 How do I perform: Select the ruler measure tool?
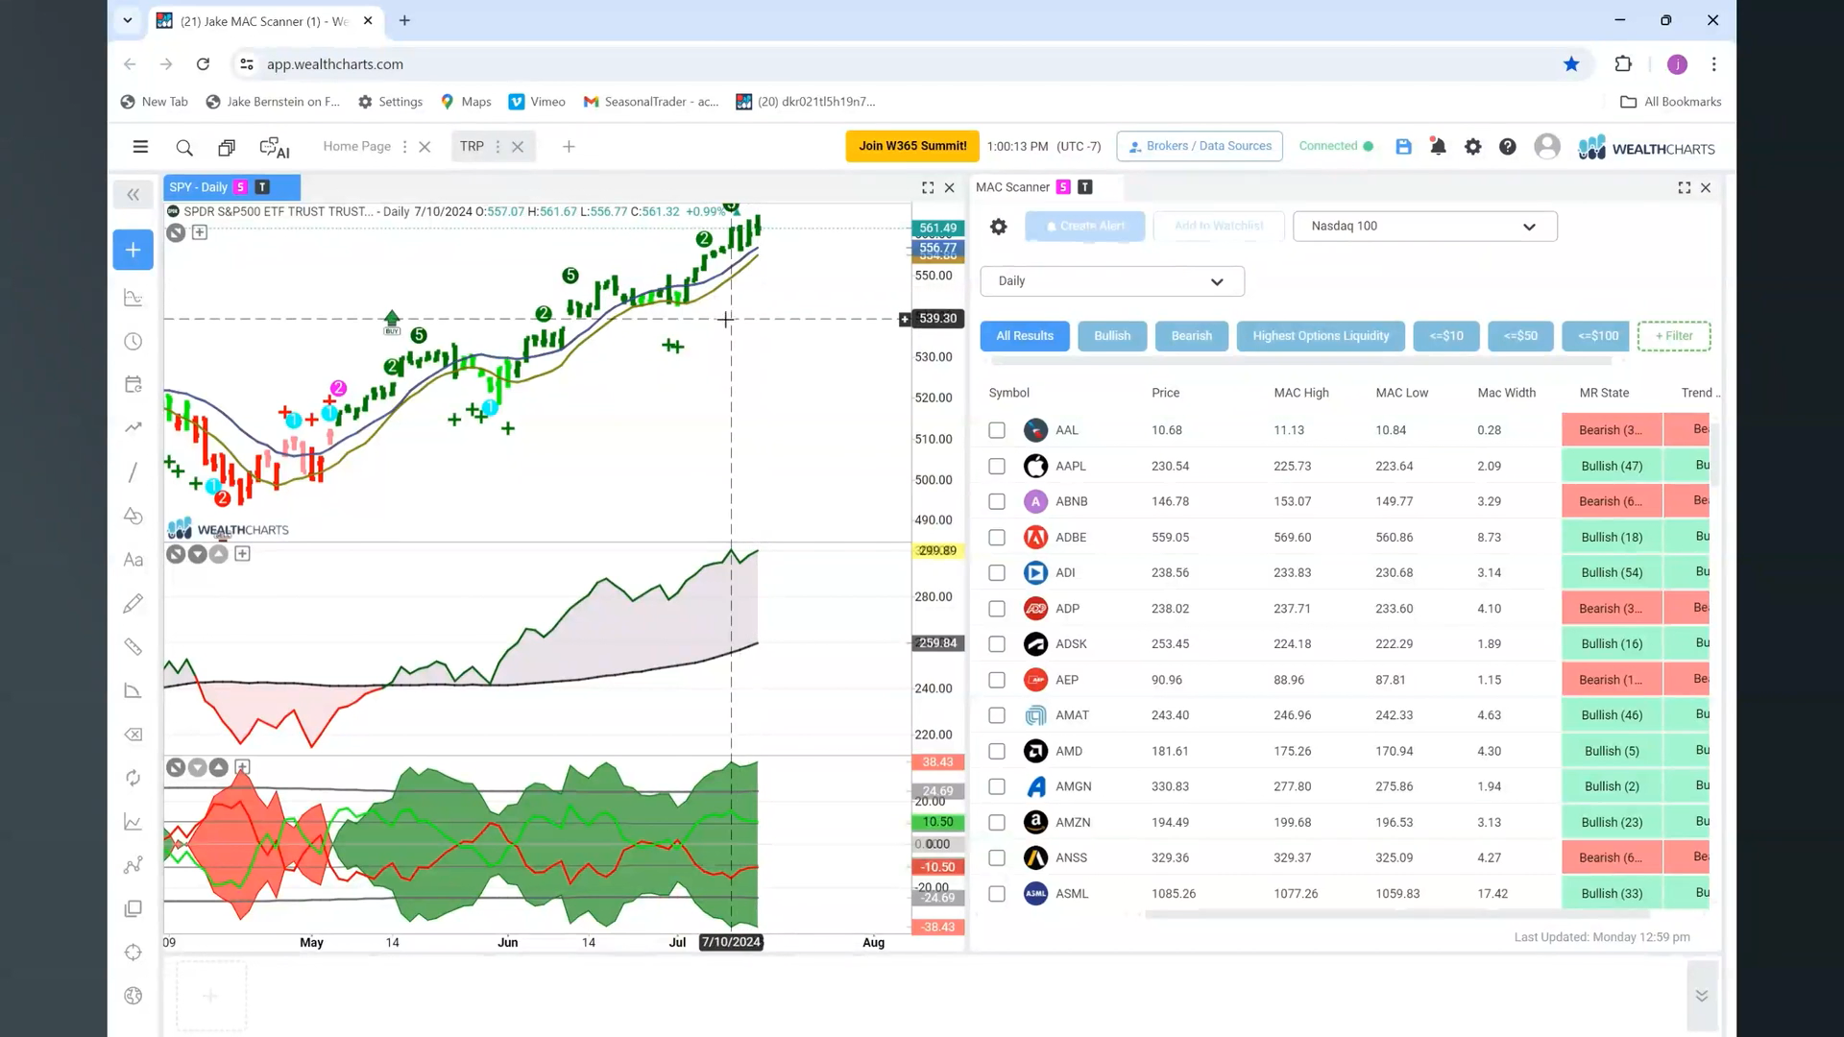133,647
